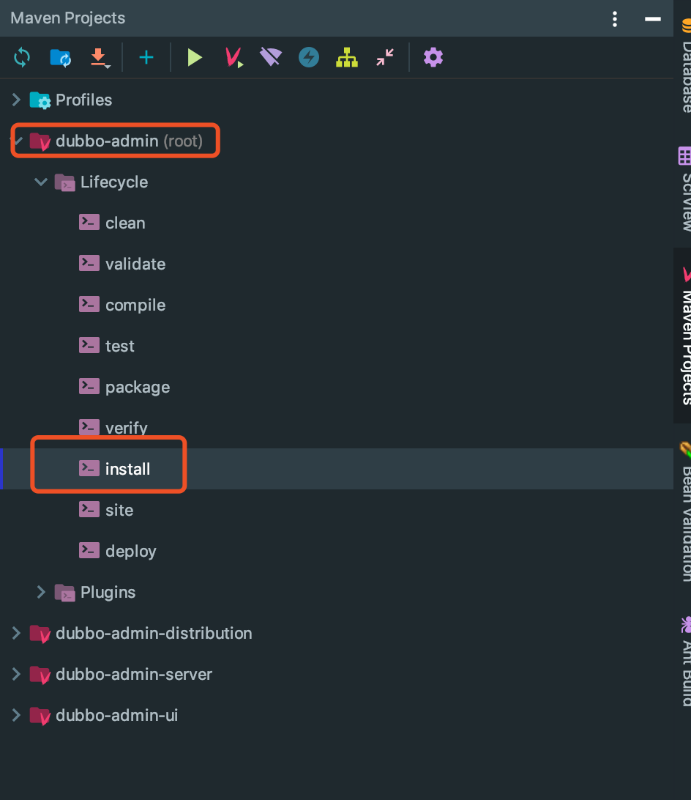
Task: Collapse the Lifecycle node
Action: pyautogui.click(x=41, y=182)
